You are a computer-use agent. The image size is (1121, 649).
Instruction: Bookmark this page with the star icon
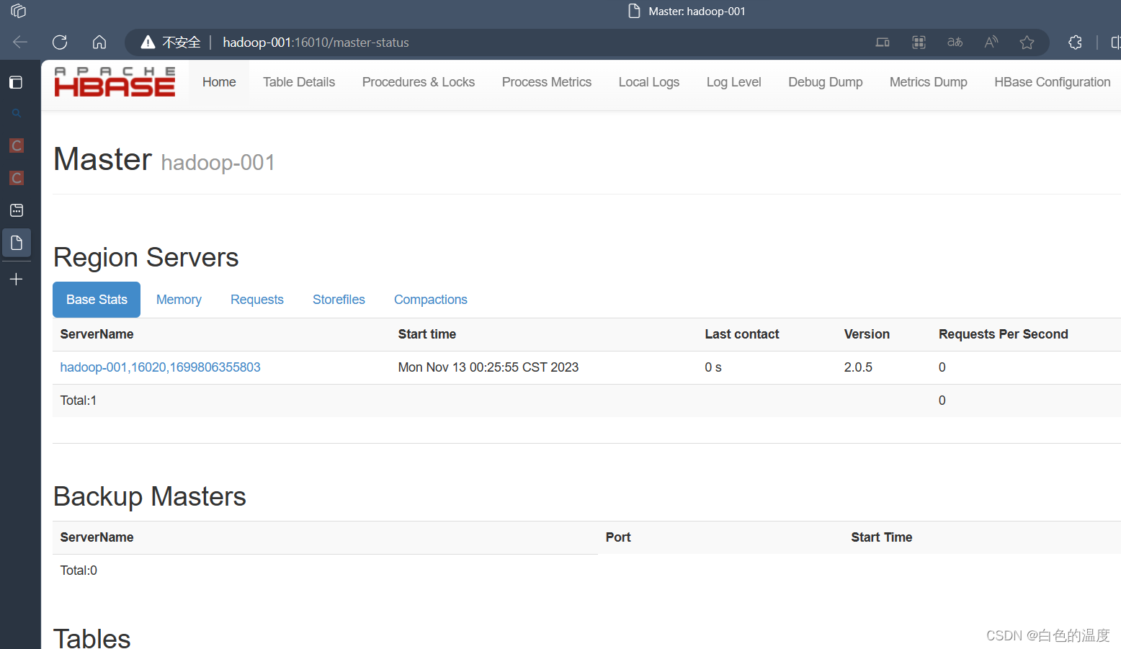click(x=1027, y=42)
